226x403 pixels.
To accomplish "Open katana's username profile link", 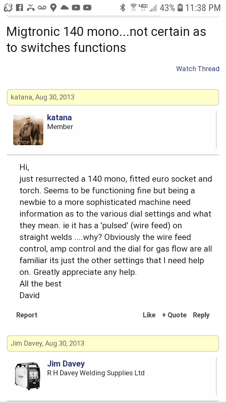I will click(x=59, y=117).
